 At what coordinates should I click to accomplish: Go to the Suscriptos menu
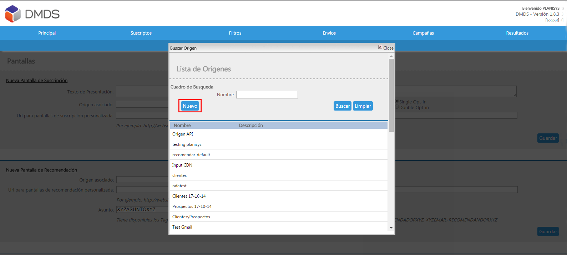[141, 33]
